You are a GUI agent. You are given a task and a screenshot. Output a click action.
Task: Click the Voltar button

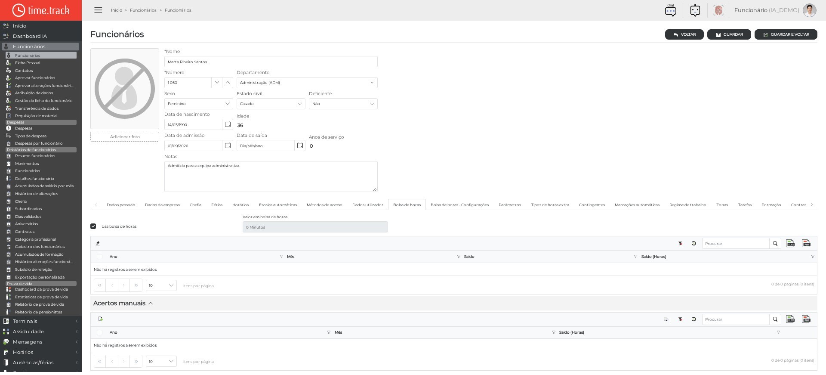point(684,34)
